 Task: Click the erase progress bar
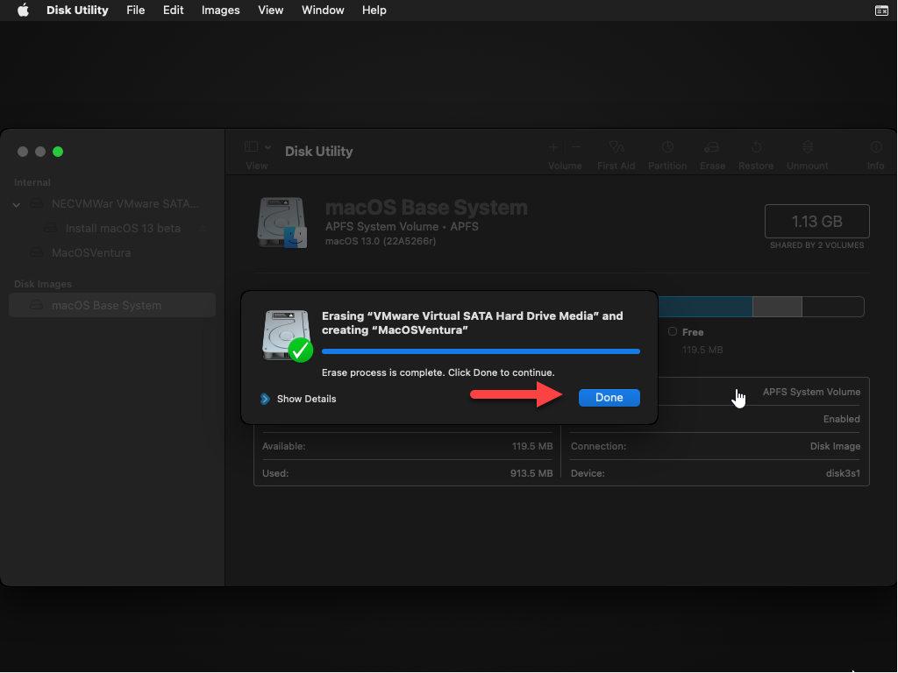tap(481, 351)
